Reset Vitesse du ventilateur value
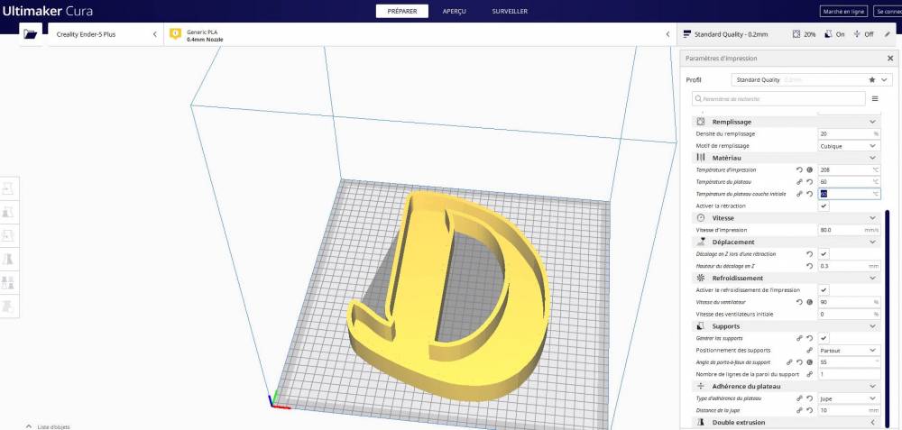This screenshot has width=902, height=430. pyautogui.click(x=799, y=302)
